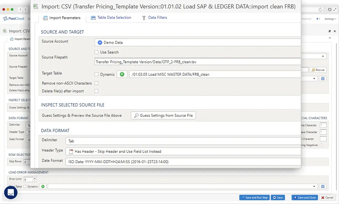Click the green plus icon for Error Table
339x204 pixels.
point(43,186)
